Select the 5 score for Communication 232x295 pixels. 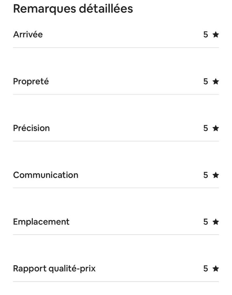tap(206, 175)
